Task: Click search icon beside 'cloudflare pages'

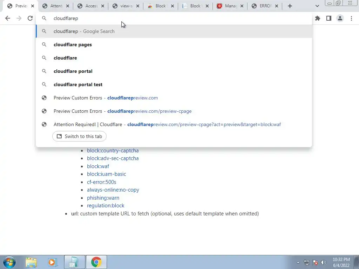Action: (44, 44)
